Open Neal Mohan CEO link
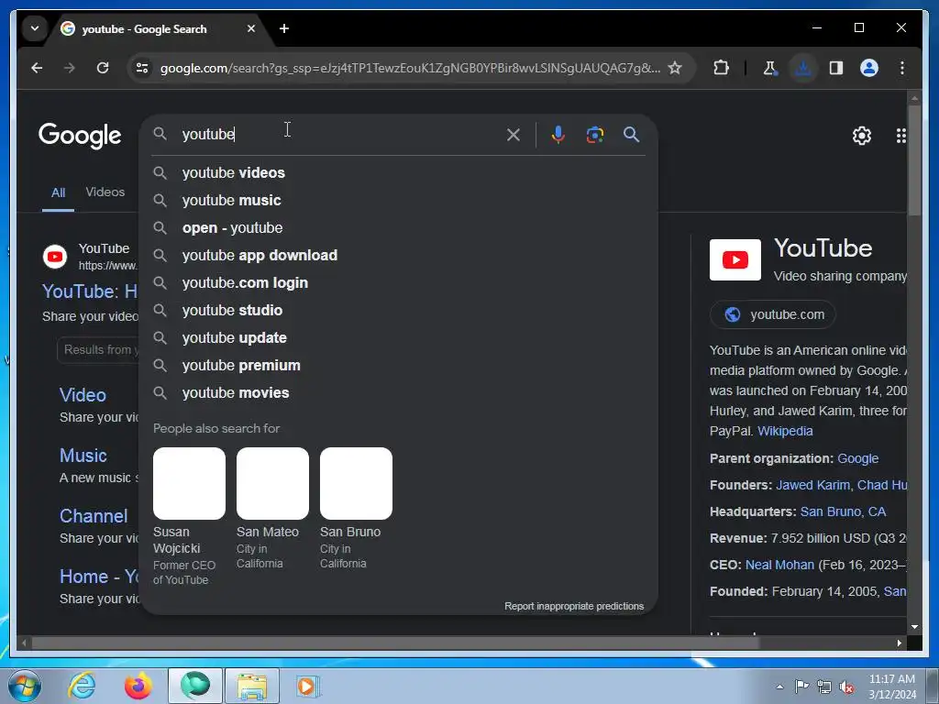Screen dimensions: 939x704 (x=779, y=565)
